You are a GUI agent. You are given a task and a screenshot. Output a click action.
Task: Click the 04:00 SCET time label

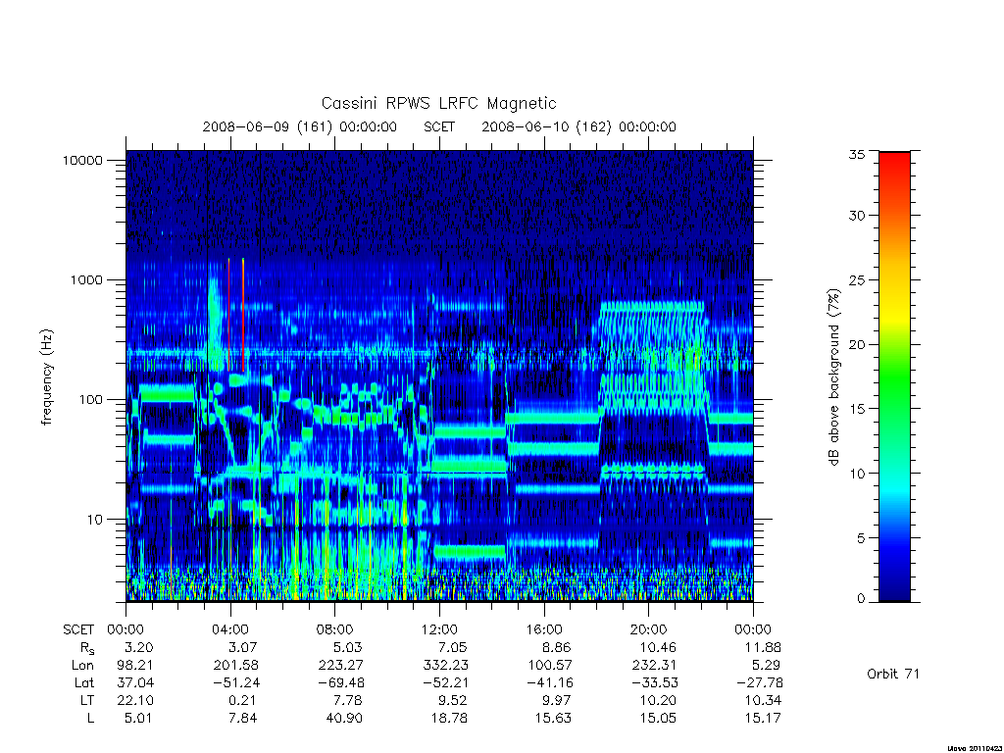(x=229, y=629)
